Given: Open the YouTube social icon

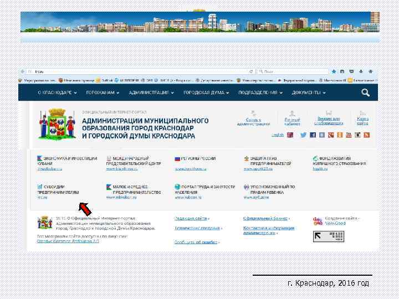Looking at the screenshot, I should point(349,135).
